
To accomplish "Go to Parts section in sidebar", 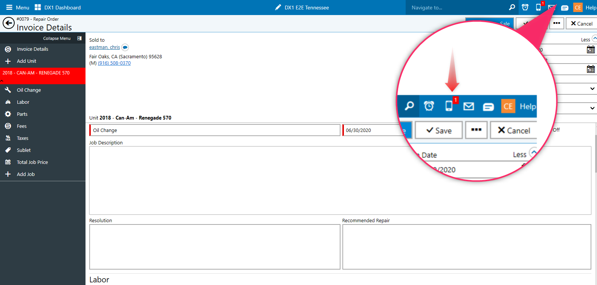I will click(43, 114).
